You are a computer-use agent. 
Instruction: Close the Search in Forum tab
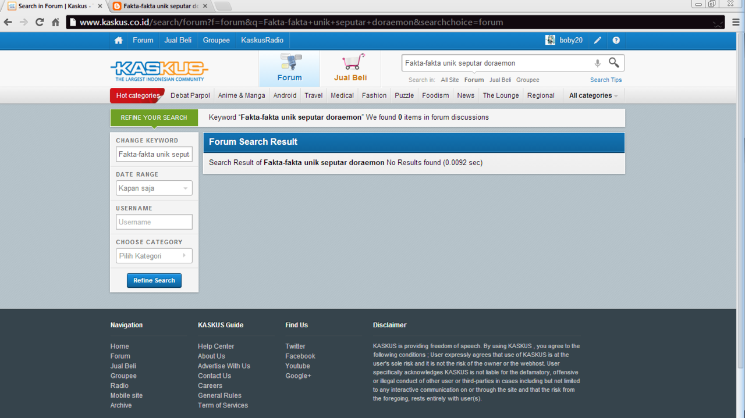[100, 6]
